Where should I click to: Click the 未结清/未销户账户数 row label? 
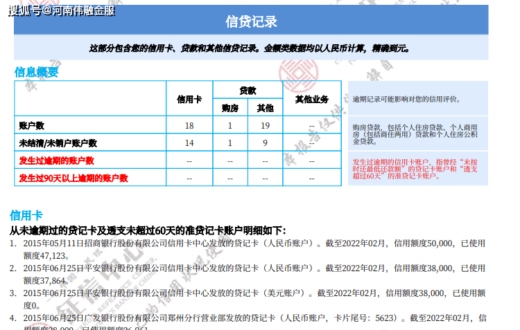pyautogui.click(x=58, y=143)
